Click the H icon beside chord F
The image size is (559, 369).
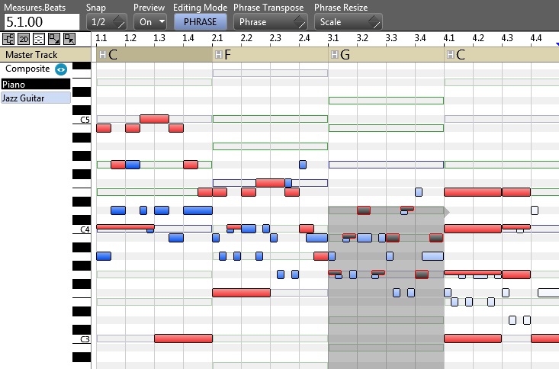[x=219, y=55]
